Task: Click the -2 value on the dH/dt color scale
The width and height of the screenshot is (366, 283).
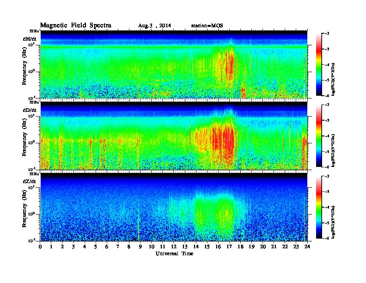Action: (327, 34)
